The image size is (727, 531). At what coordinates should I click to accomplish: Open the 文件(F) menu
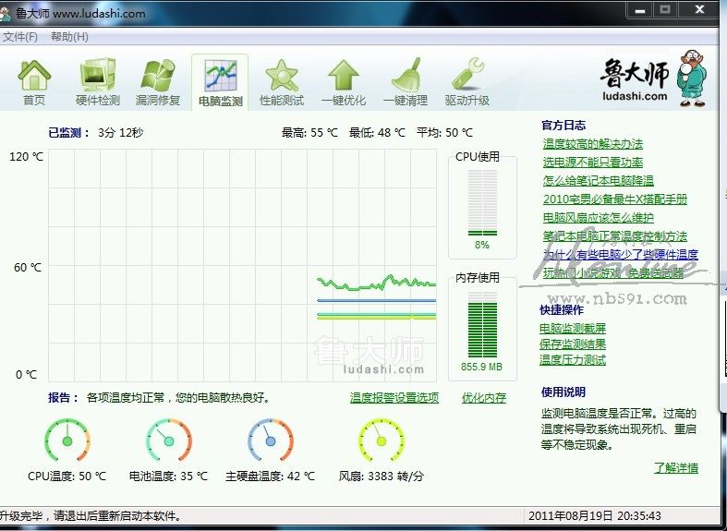(x=19, y=37)
